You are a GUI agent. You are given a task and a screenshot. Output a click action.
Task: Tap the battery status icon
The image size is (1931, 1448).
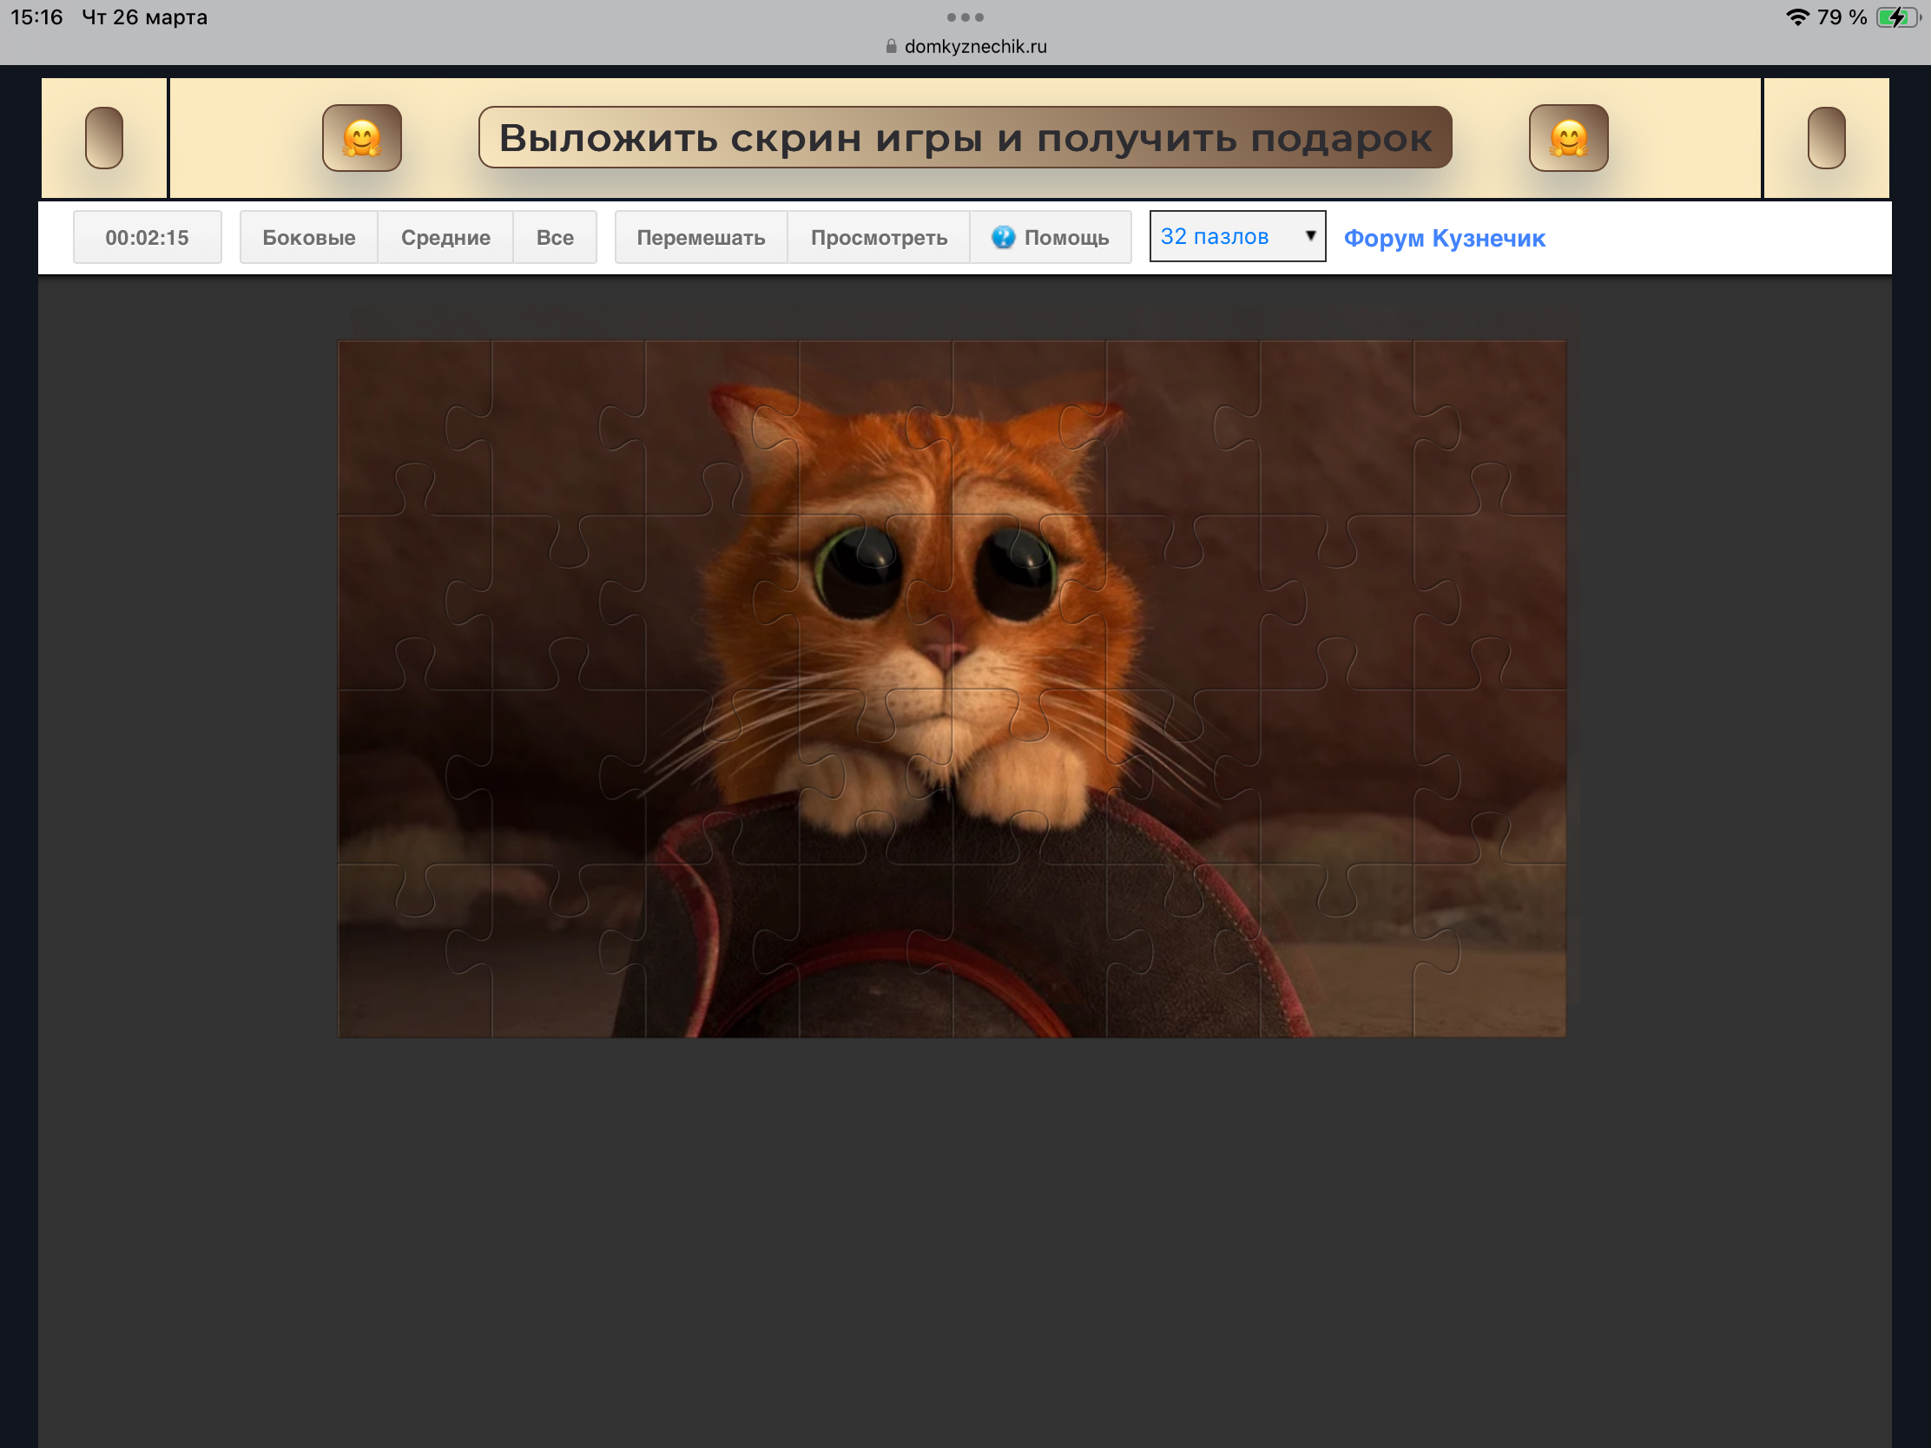pos(1898,17)
